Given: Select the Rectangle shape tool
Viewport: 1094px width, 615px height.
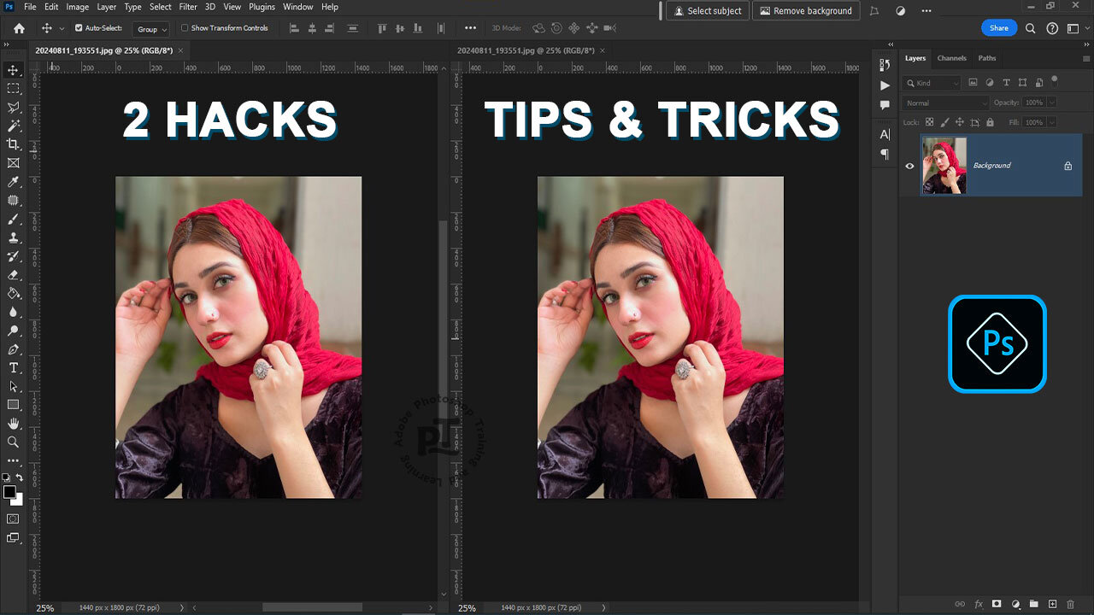Looking at the screenshot, I should click(13, 405).
